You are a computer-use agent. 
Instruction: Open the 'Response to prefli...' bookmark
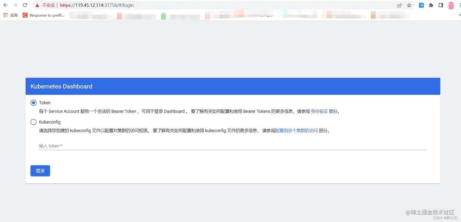point(44,15)
